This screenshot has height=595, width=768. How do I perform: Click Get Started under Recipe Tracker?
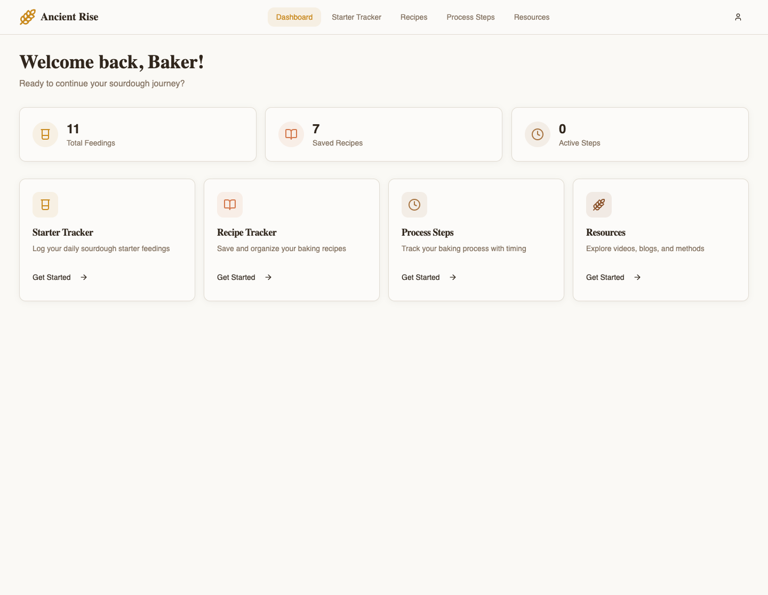(236, 277)
